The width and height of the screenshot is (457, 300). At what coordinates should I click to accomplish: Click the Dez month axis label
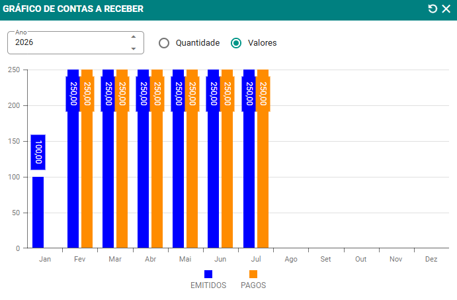[x=431, y=260]
